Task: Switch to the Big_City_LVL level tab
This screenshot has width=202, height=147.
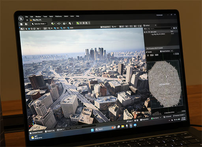Action: (36, 20)
